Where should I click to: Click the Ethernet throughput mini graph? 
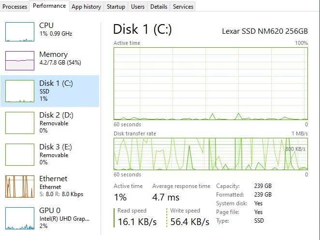click(20, 187)
